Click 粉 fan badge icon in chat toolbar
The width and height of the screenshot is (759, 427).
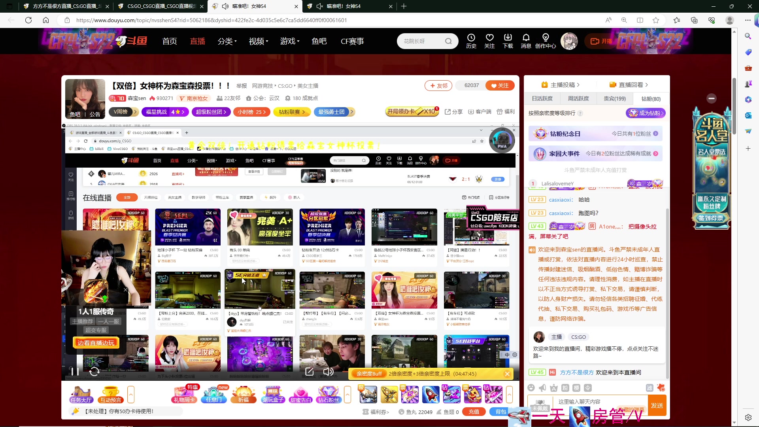[565, 388]
